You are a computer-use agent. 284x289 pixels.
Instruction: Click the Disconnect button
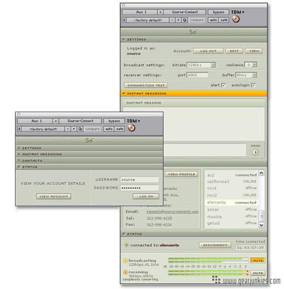[x=215, y=245]
